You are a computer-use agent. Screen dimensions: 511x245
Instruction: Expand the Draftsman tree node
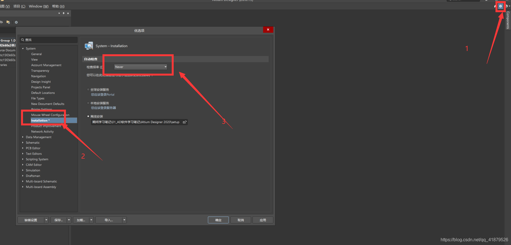[23, 176]
